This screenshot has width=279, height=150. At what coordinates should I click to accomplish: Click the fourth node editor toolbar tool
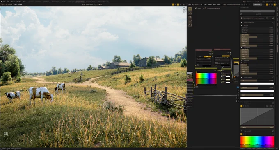pos(190,21)
